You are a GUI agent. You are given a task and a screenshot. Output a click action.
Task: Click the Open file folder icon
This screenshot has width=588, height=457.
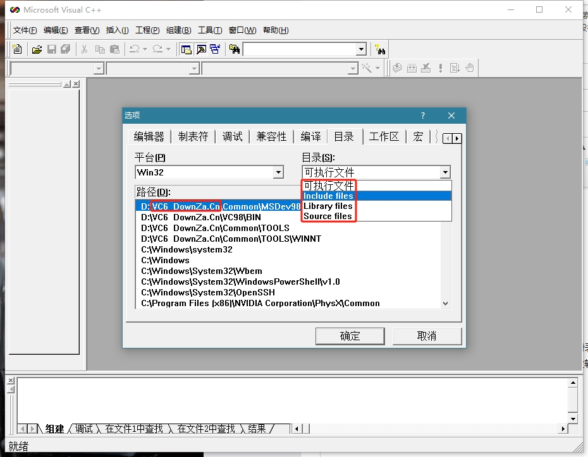click(37, 49)
